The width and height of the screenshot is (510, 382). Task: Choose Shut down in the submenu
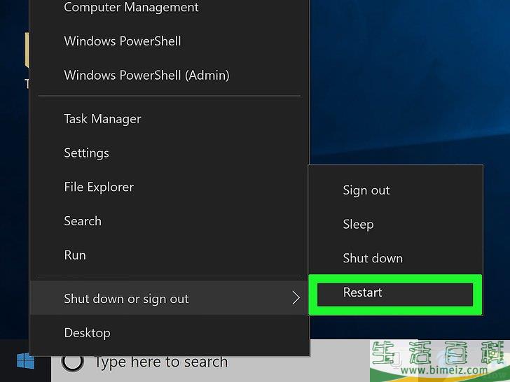click(396, 259)
